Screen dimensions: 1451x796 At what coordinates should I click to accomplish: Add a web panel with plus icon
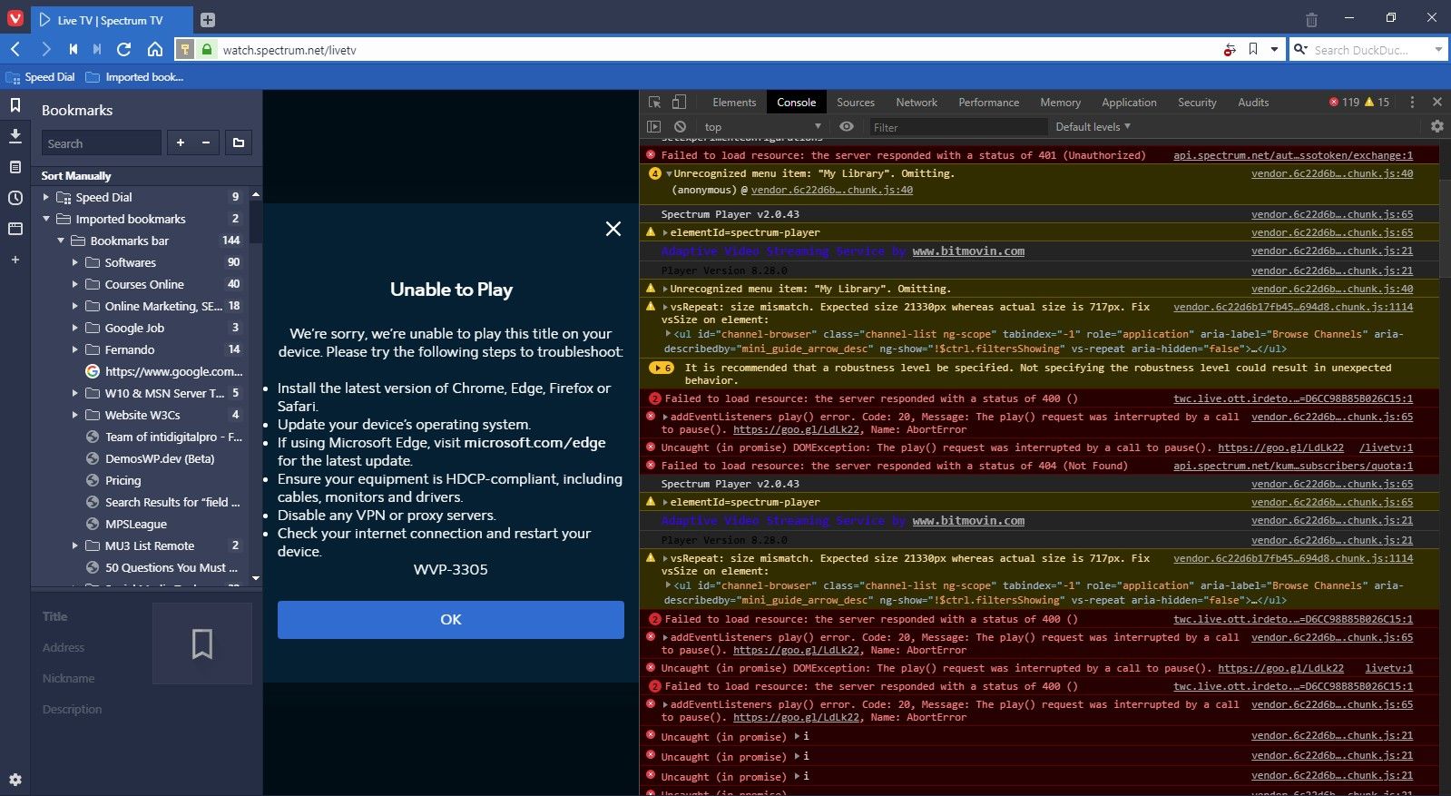pos(15,260)
